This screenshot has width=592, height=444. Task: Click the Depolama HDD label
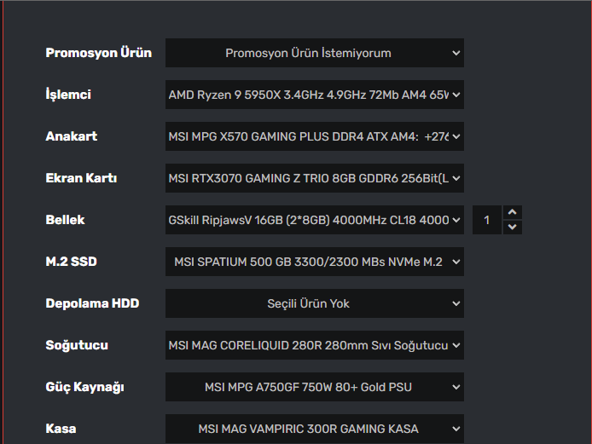92,303
